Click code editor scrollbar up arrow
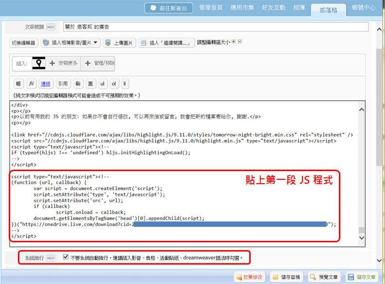The image size is (385, 284). (361, 110)
